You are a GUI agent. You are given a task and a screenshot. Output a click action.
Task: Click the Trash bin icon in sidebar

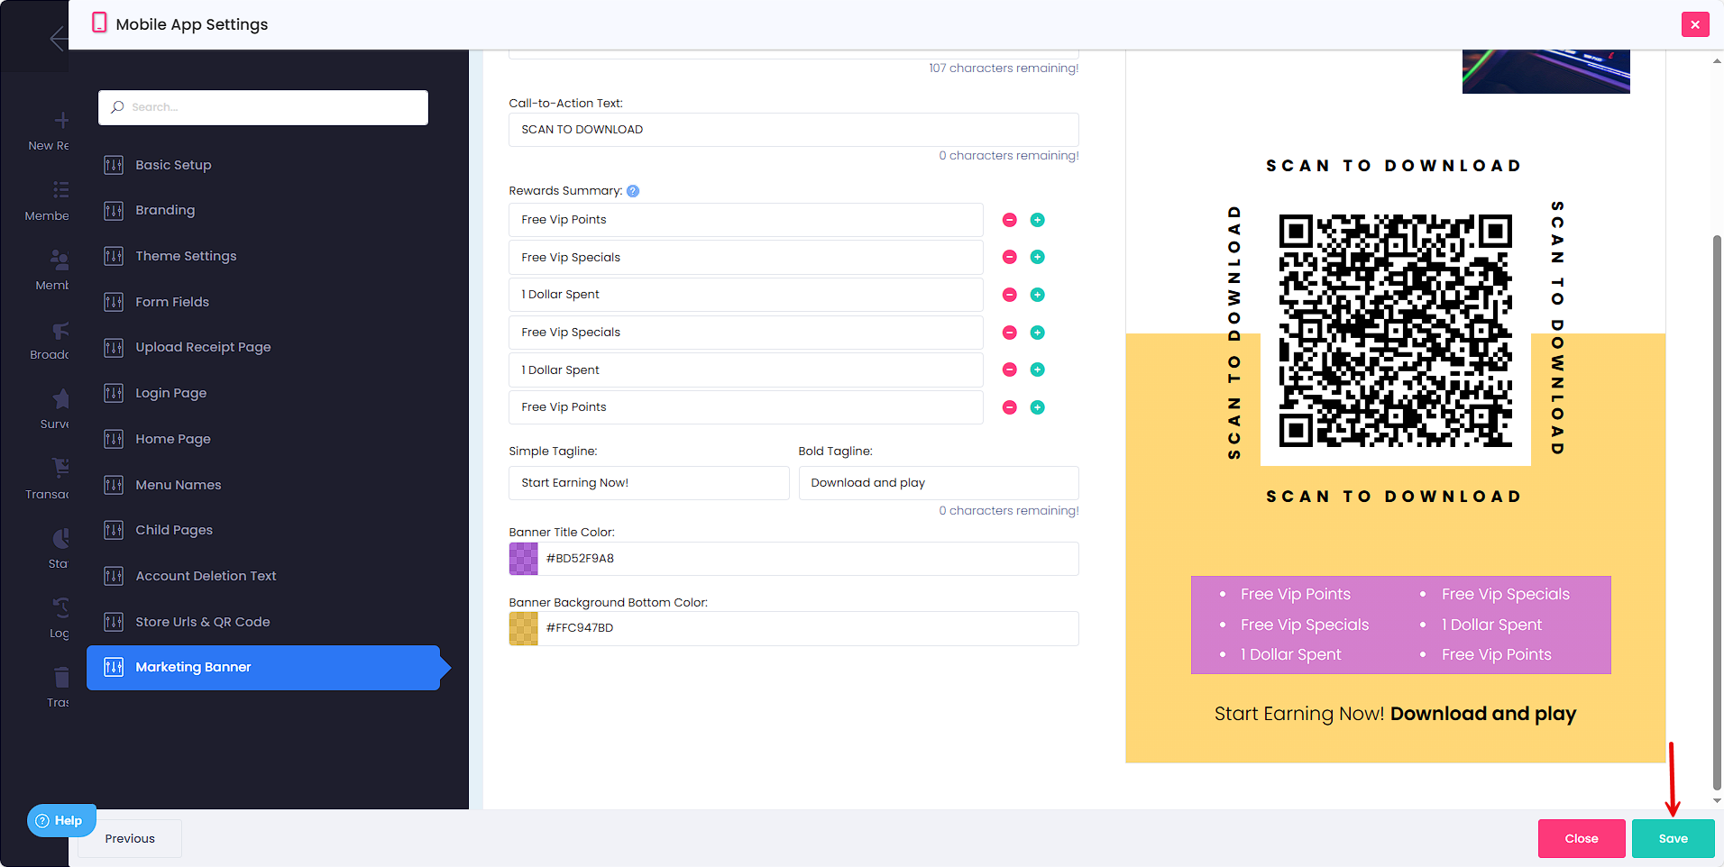tap(60, 677)
